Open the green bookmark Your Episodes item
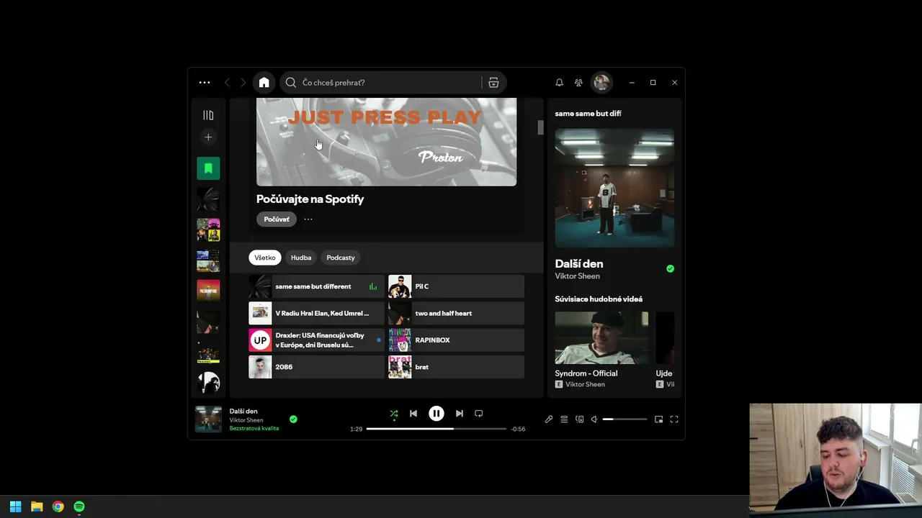Screen dimensions: 922x518 (208, 168)
